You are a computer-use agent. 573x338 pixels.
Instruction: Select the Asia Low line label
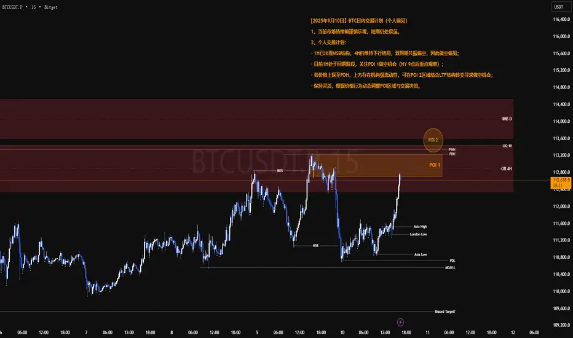[421, 254]
